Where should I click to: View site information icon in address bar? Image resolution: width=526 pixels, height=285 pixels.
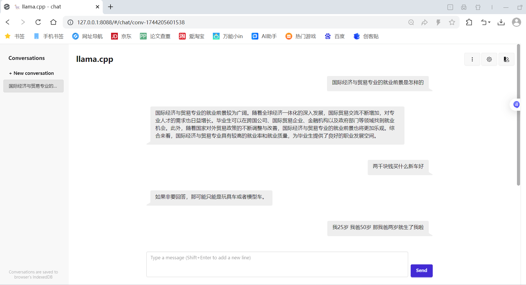click(70, 22)
